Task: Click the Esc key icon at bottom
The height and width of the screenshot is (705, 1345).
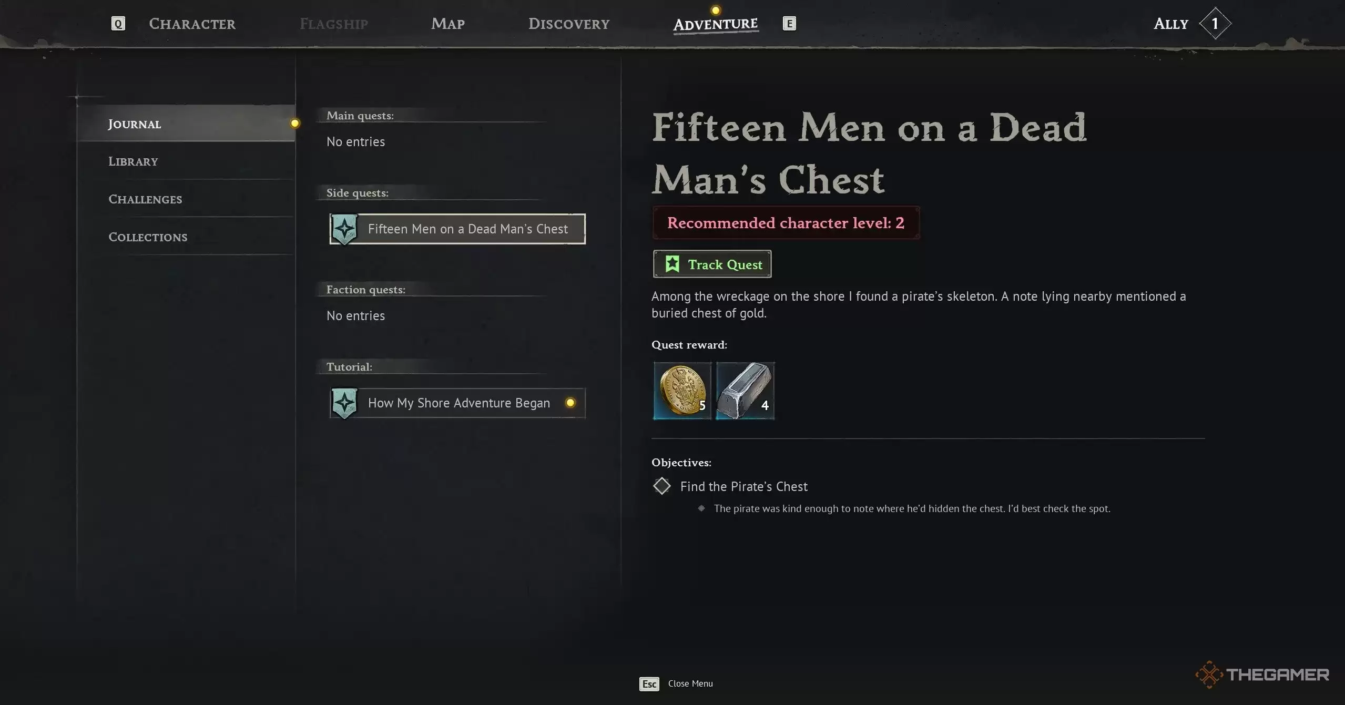Action: click(649, 683)
